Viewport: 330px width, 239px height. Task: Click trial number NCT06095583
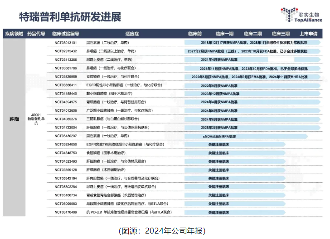(66, 204)
